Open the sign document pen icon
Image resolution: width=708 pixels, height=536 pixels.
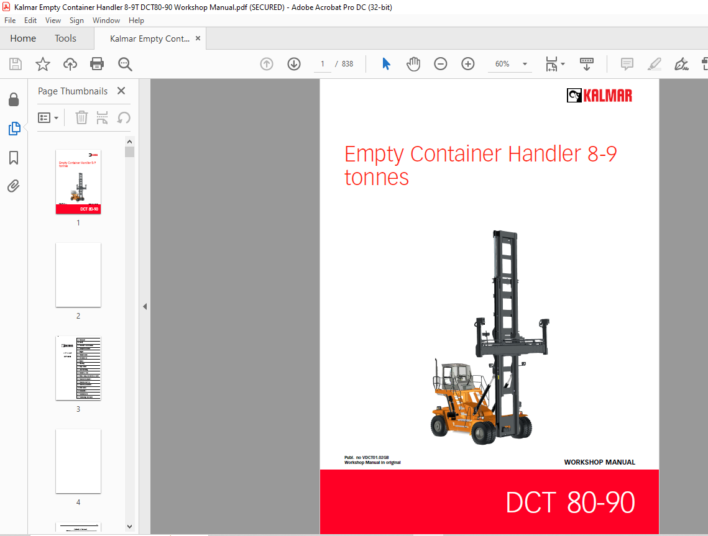681,64
